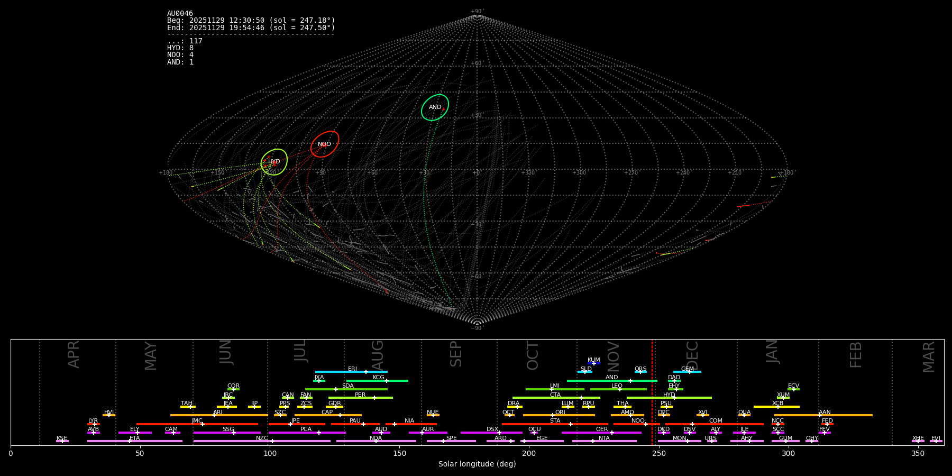Image resolution: width=952 pixels, height=476 pixels.
Task: Click the 'Solar longitude (deg)' axis label
Action: tap(477, 464)
